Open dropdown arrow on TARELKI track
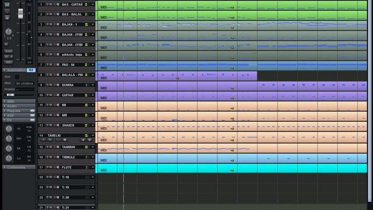The width and height of the screenshot is (373, 210). point(93,135)
